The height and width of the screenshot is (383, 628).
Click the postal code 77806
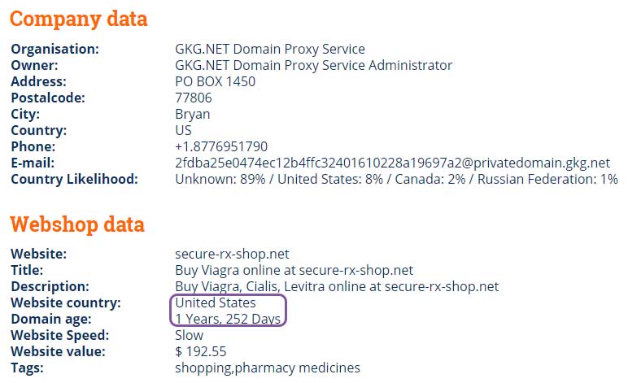(194, 98)
